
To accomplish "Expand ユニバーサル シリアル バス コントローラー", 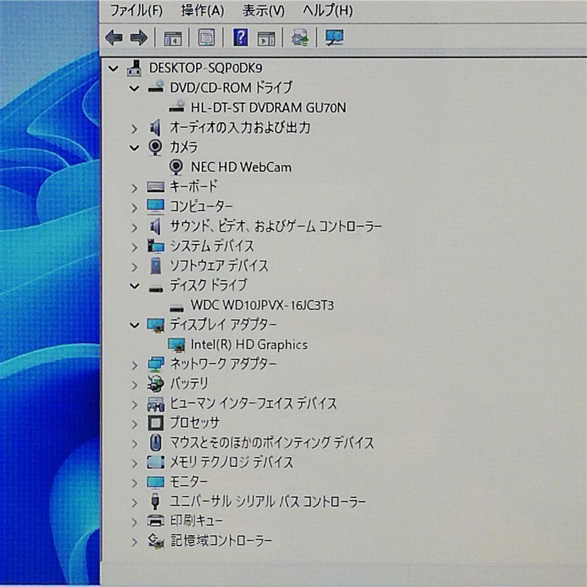I will [134, 503].
